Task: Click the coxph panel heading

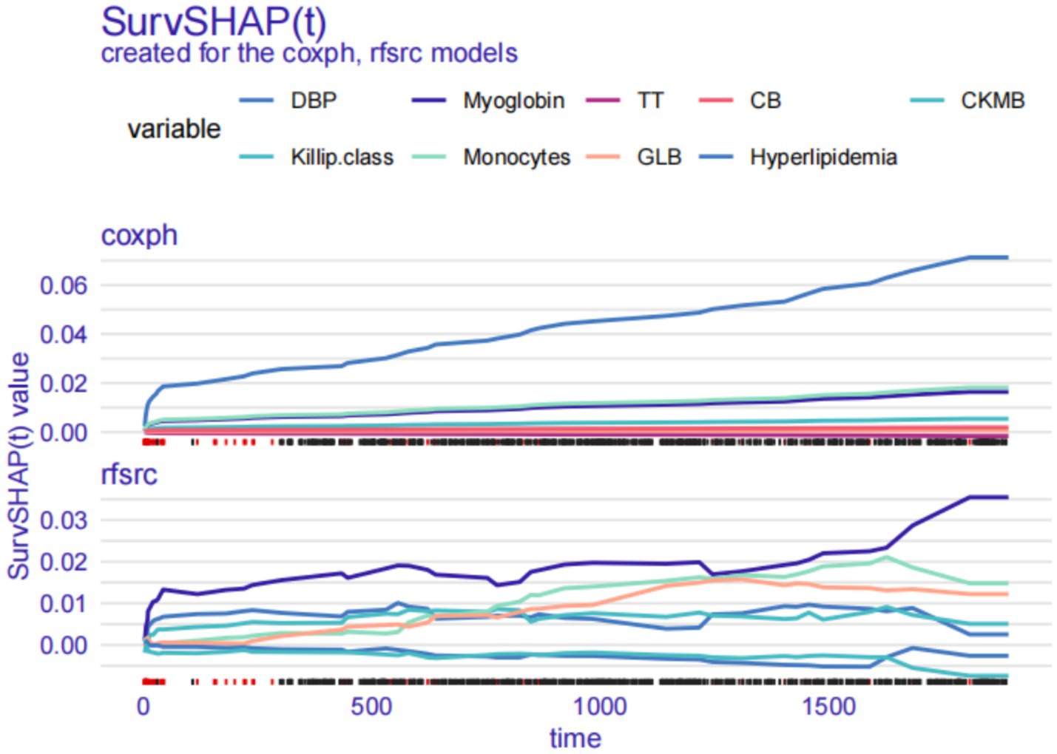Action: tap(139, 236)
